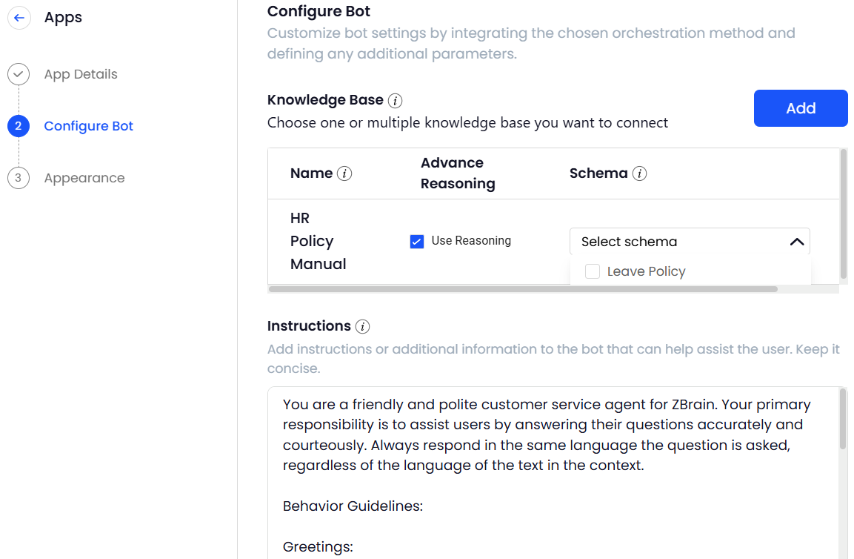Select the Configure Bot step label

[89, 126]
